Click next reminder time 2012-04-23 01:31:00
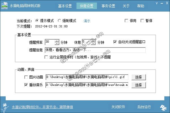The image size is (170, 113). (x=51, y=26)
